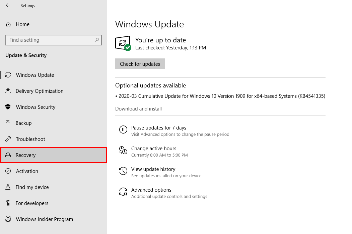Click the Backup upward arrow icon
The height and width of the screenshot is (234, 352).
[8, 123]
